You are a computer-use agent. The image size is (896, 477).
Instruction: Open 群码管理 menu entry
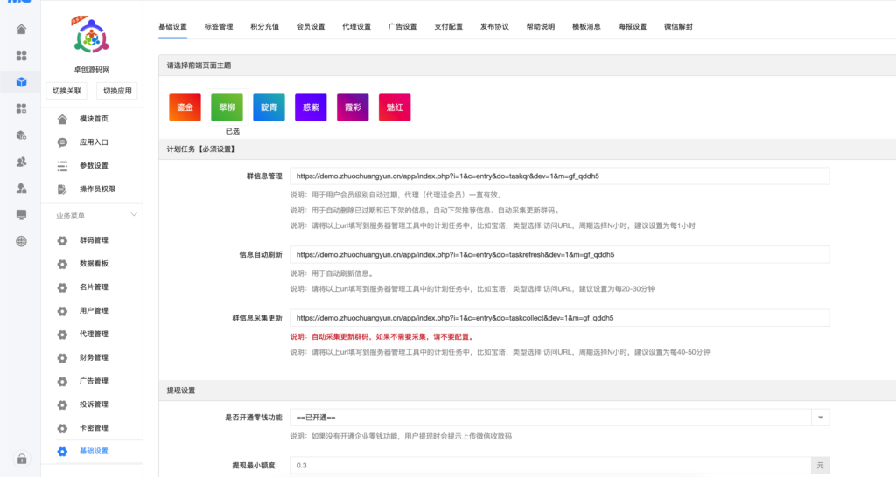coord(94,240)
